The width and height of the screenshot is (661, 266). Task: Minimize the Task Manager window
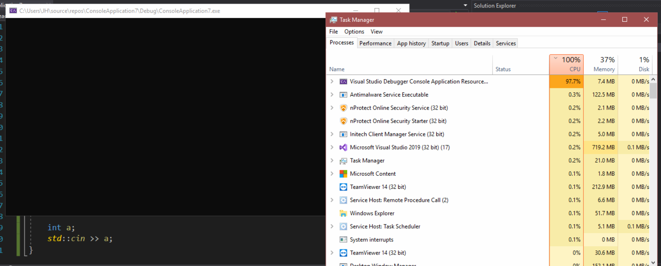point(603,19)
